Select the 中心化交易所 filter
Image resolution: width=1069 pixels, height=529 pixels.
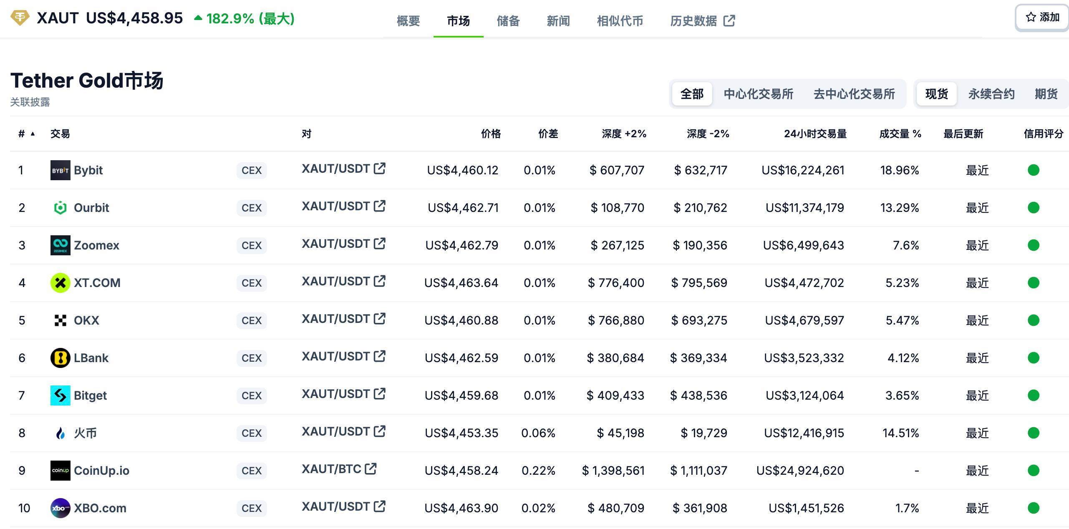[759, 94]
